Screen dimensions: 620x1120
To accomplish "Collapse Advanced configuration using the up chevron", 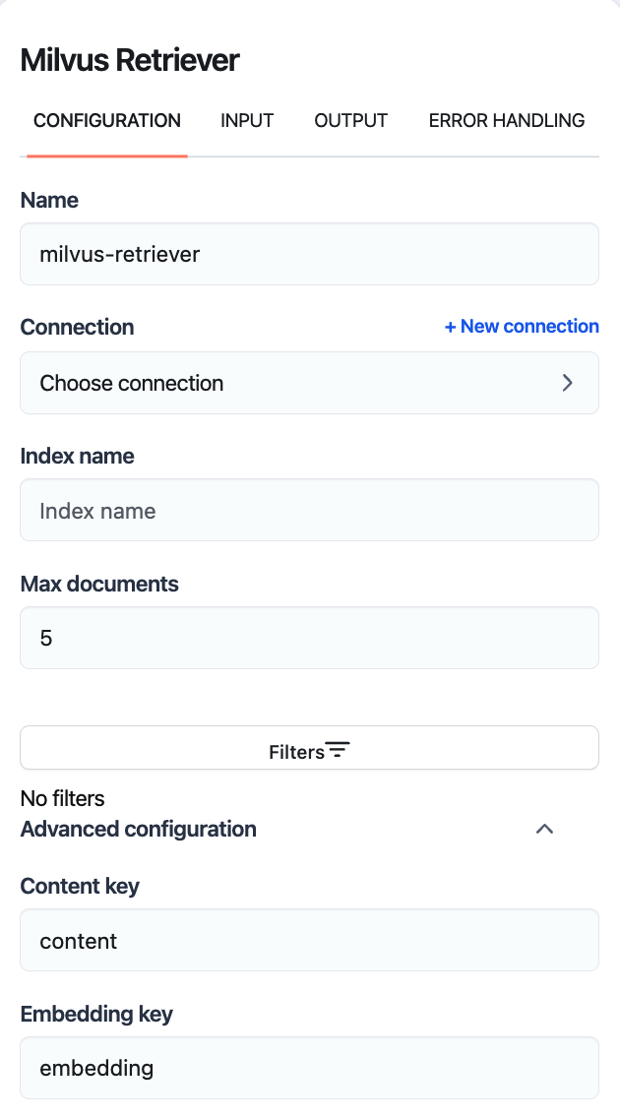I will pos(544,829).
